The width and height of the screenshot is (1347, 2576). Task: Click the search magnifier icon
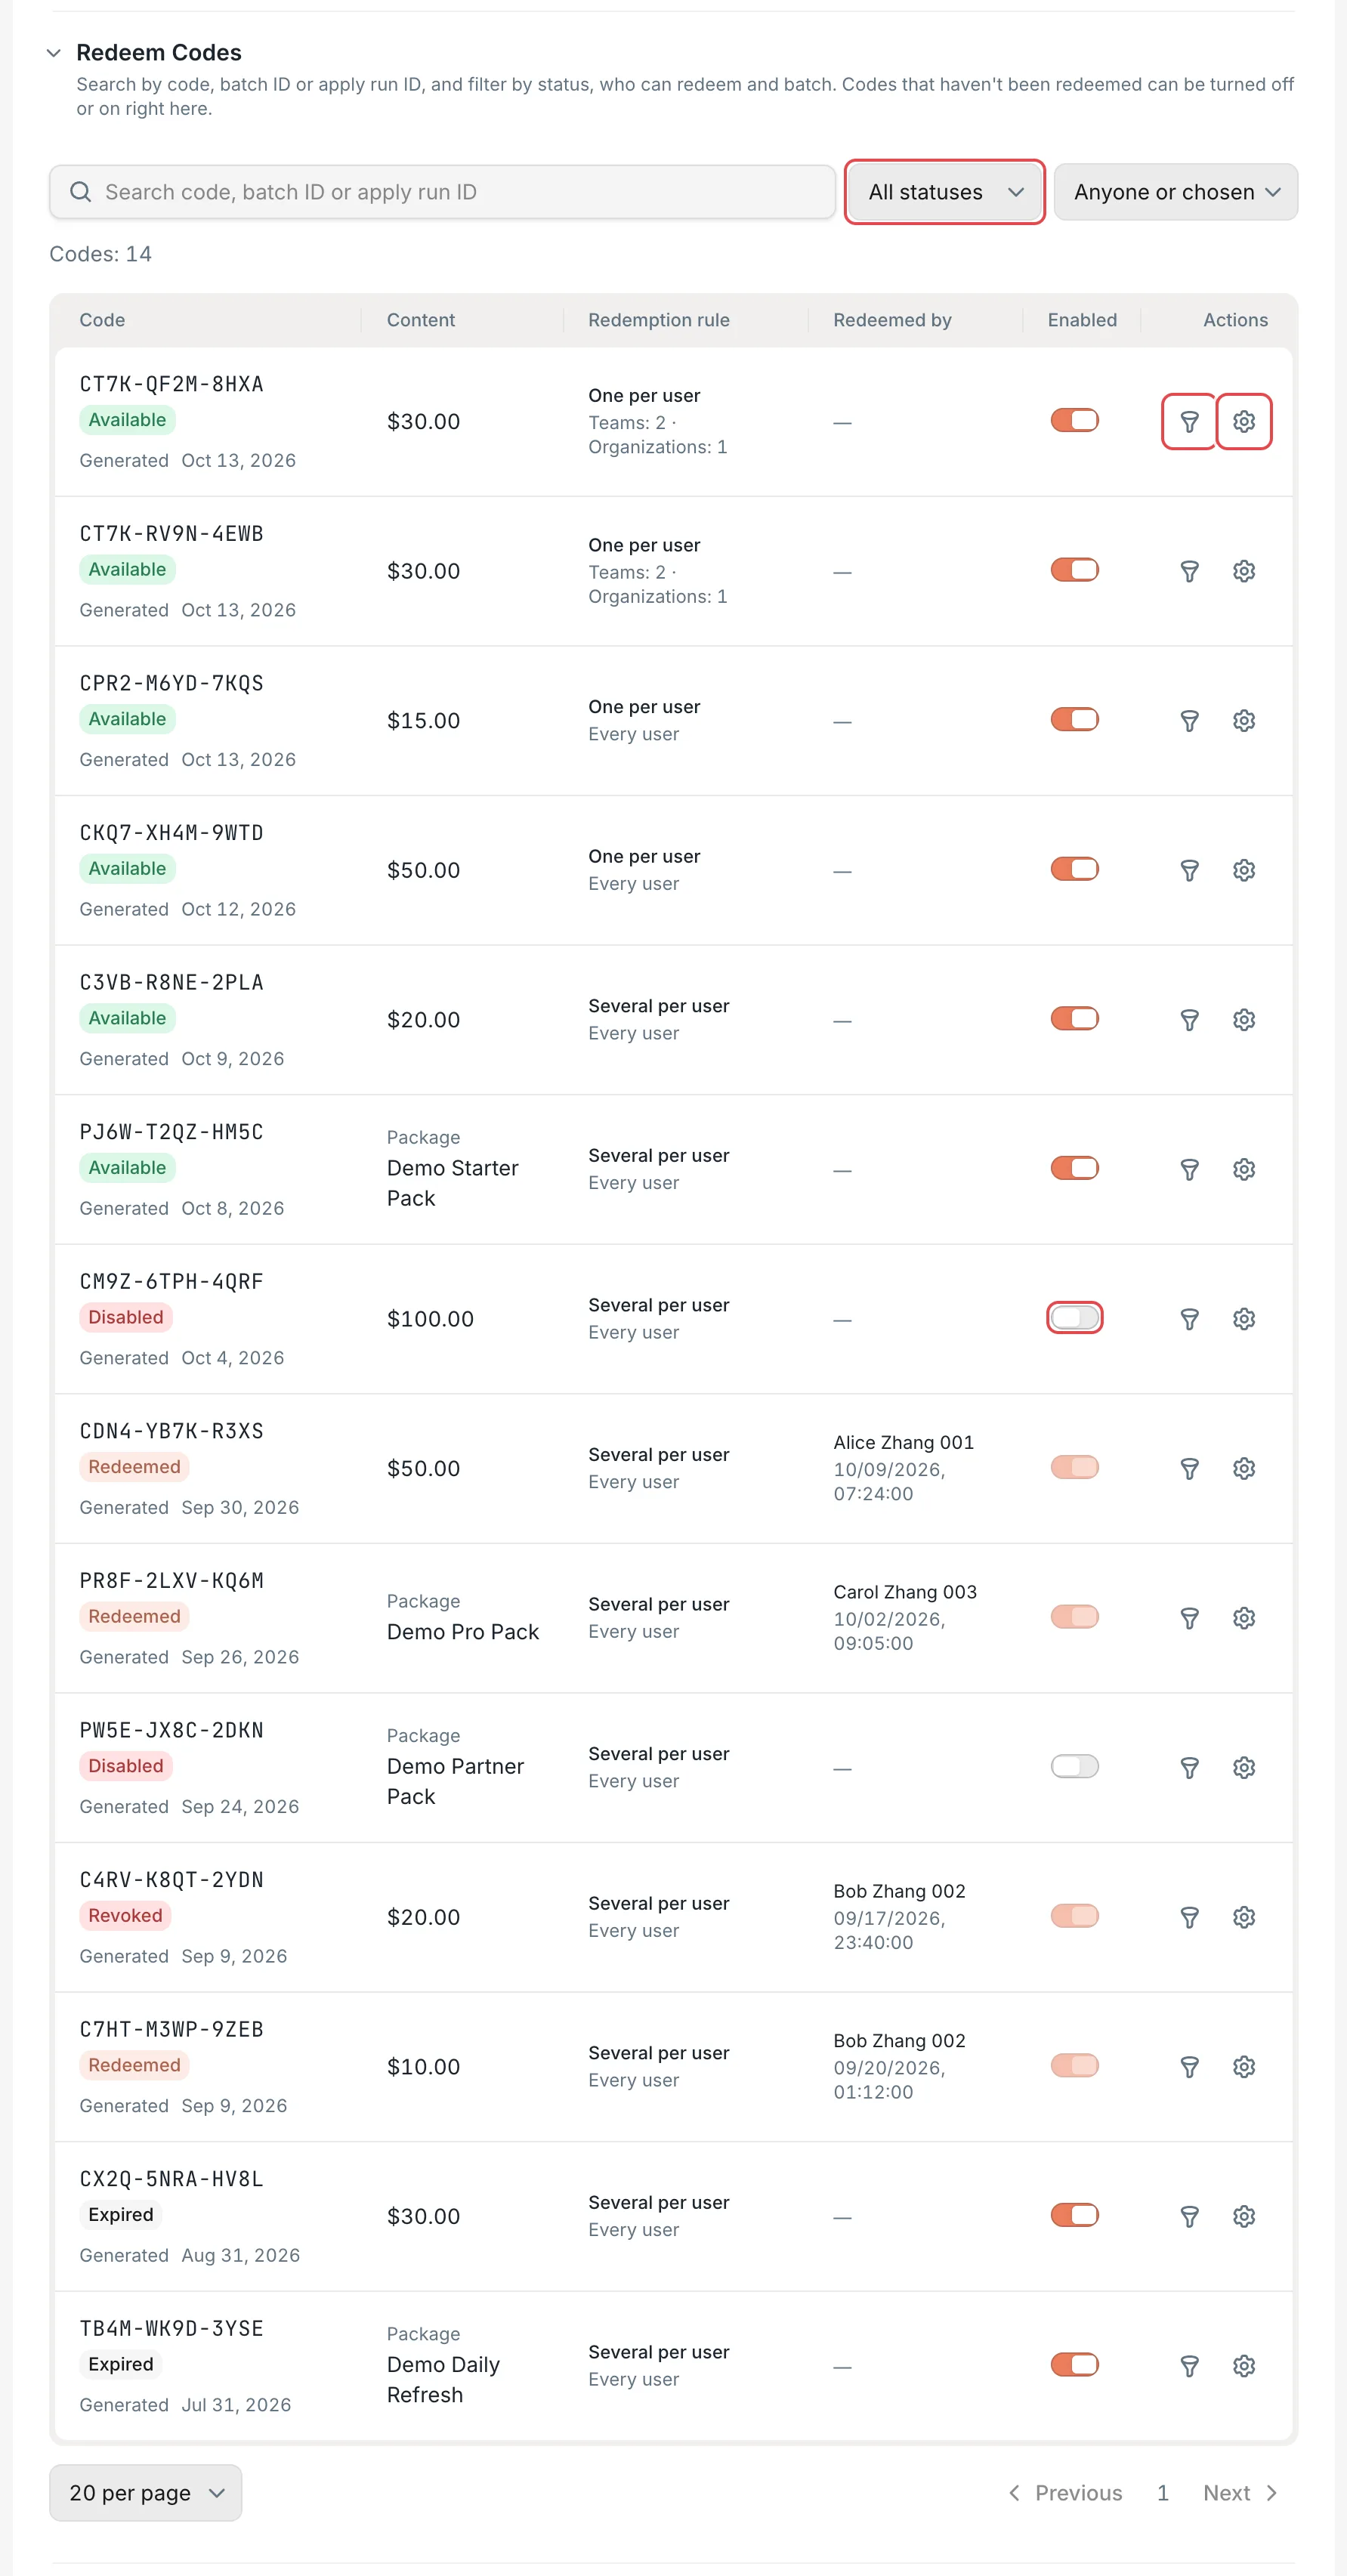(81, 191)
